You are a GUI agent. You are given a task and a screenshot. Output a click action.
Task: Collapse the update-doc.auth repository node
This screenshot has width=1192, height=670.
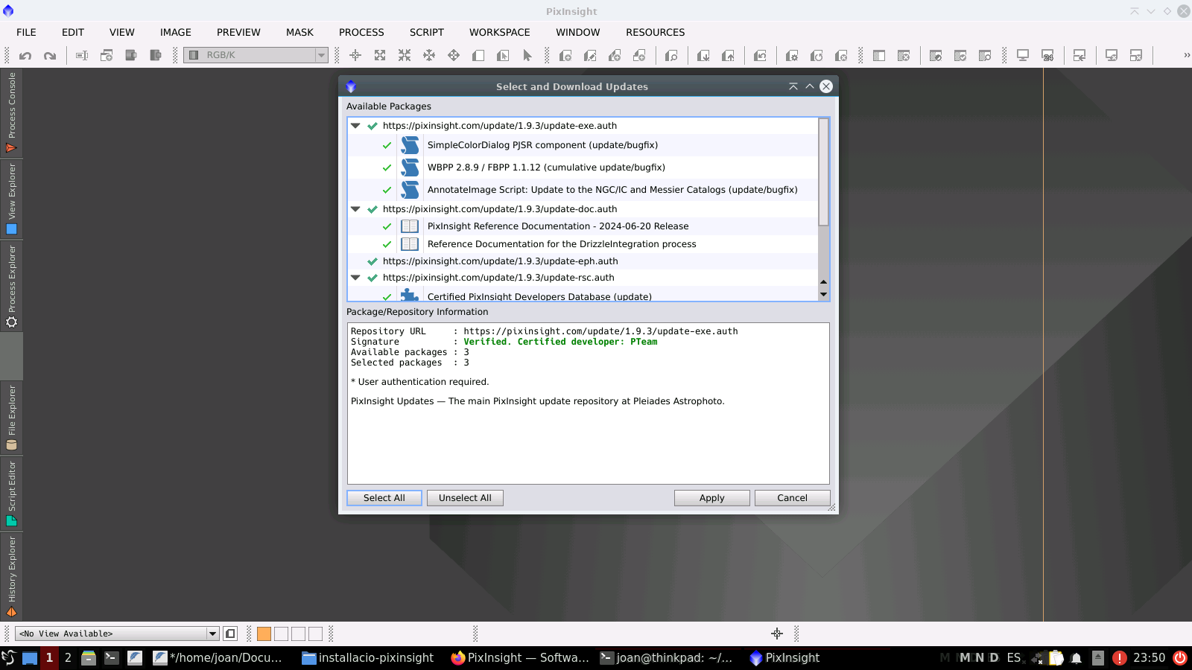click(x=355, y=209)
